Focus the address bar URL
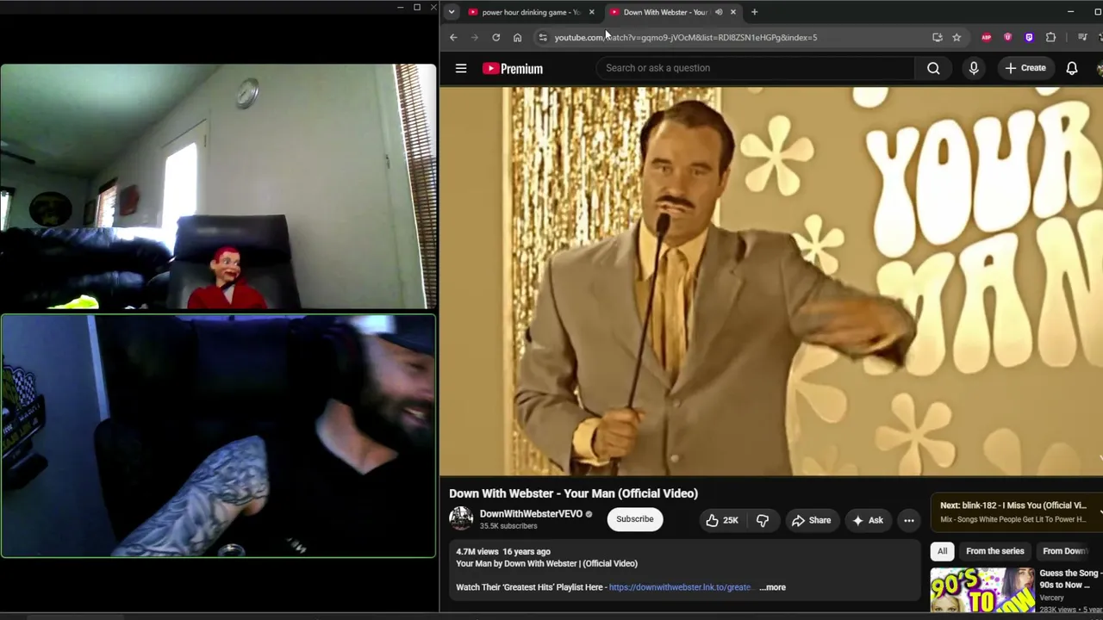Viewport: 1103px width, 620px height. (686, 37)
